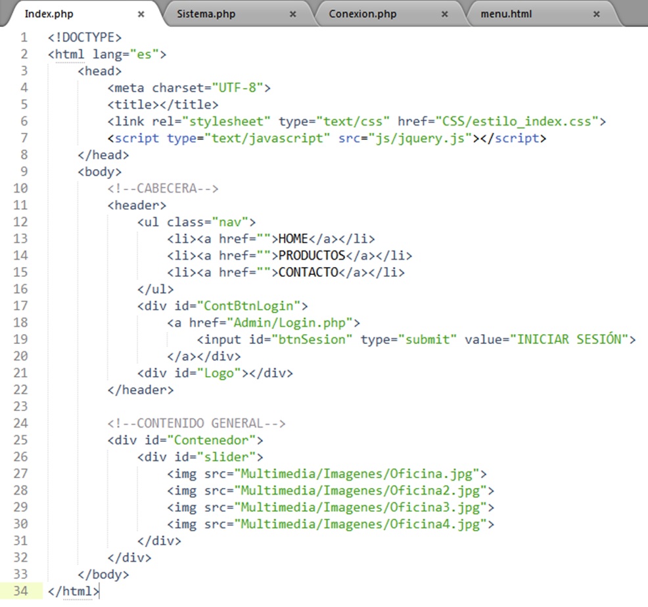Click the Oficina4.jpg image source
This screenshot has width=648, height=607.
point(360,524)
